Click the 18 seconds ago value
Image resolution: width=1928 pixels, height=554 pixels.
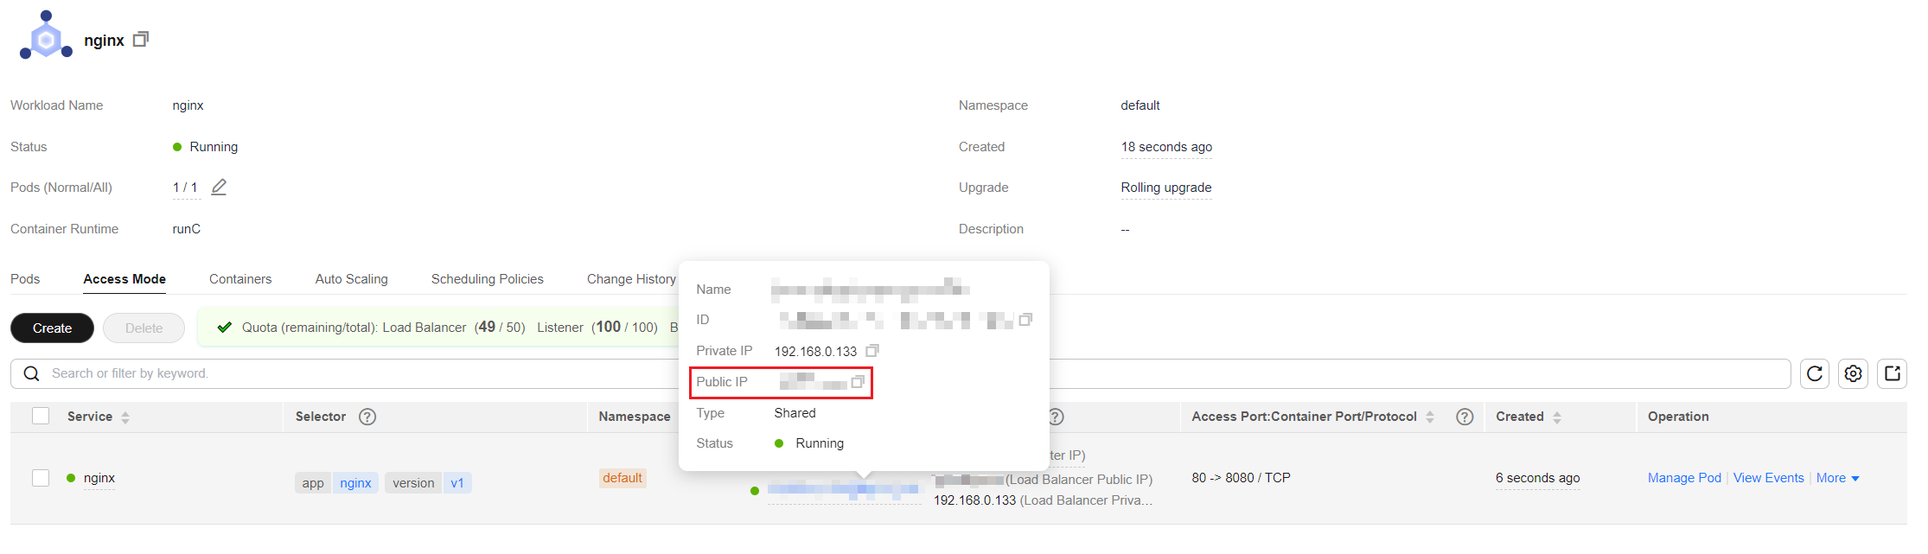click(x=1166, y=147)
